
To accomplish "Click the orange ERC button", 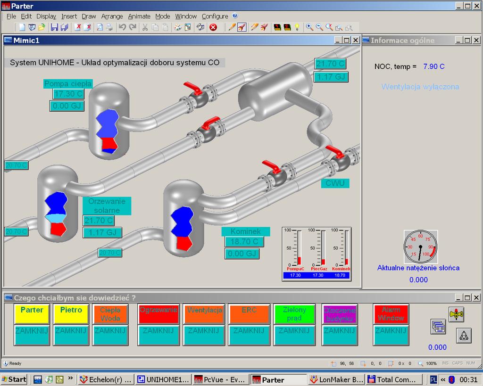I will [x=249, y=314].
